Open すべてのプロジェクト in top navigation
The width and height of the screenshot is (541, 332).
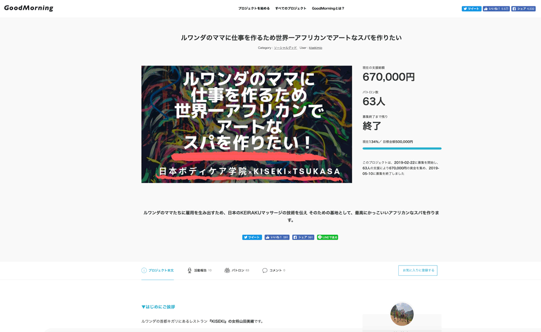[291, 8]
